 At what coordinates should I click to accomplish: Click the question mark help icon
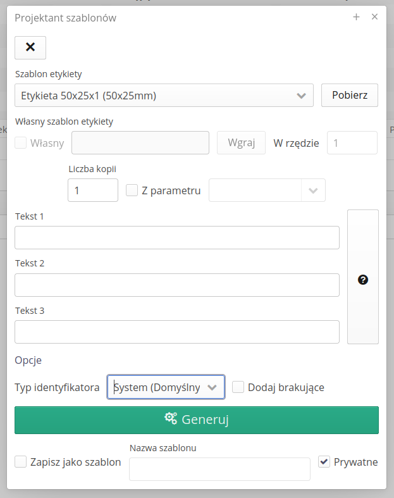(363, 280)
